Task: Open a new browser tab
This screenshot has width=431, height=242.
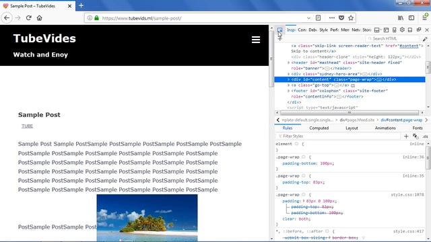Action: (x=81, y=5)
